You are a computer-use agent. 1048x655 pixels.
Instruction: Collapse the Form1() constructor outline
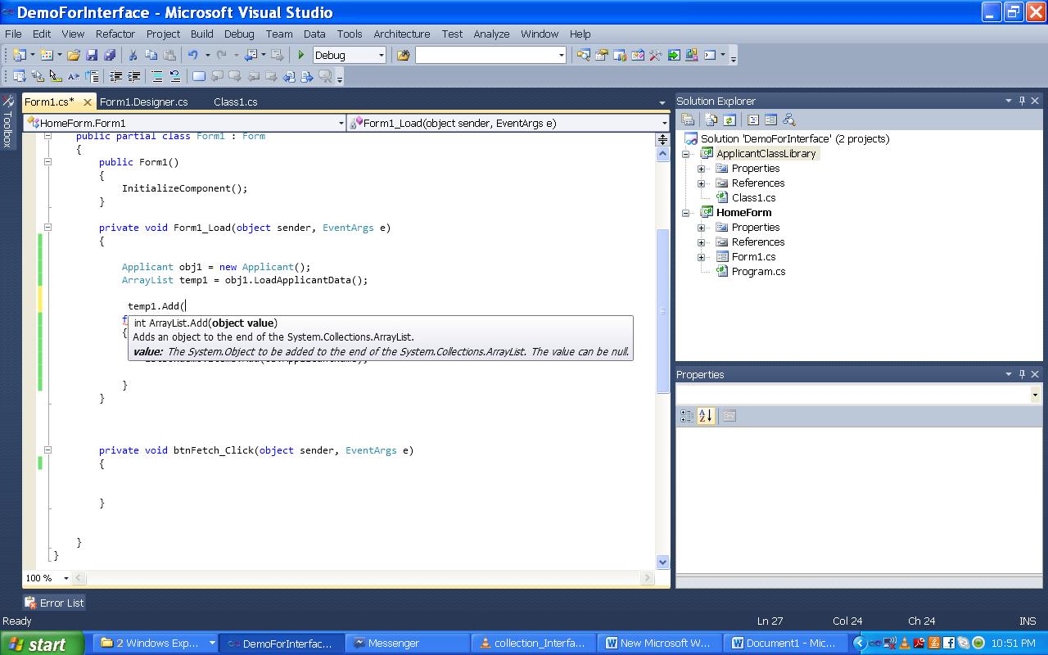click(47, 162)
